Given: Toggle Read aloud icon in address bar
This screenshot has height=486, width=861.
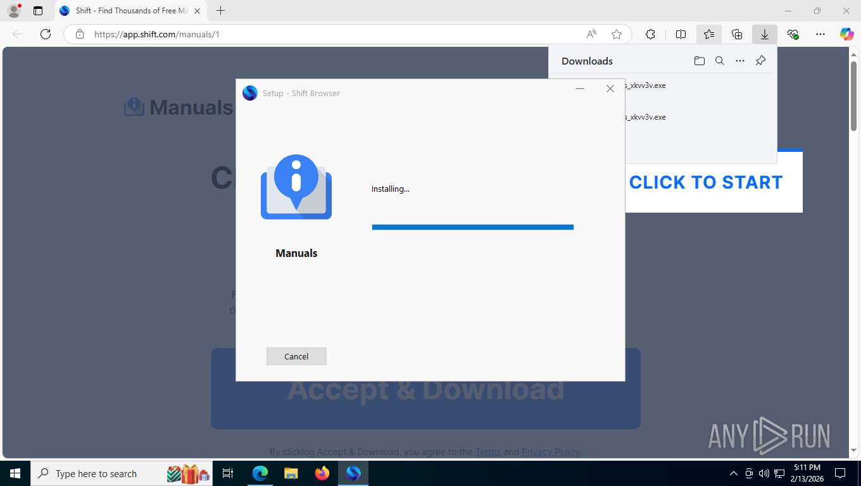Looking at the screenshot, I should [x=591, y=34].
